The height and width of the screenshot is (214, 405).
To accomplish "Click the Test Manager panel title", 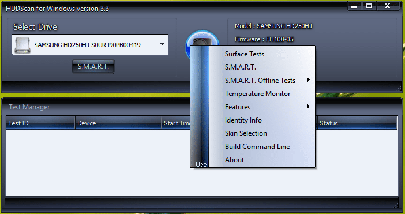I will click(x=29, y=107).
